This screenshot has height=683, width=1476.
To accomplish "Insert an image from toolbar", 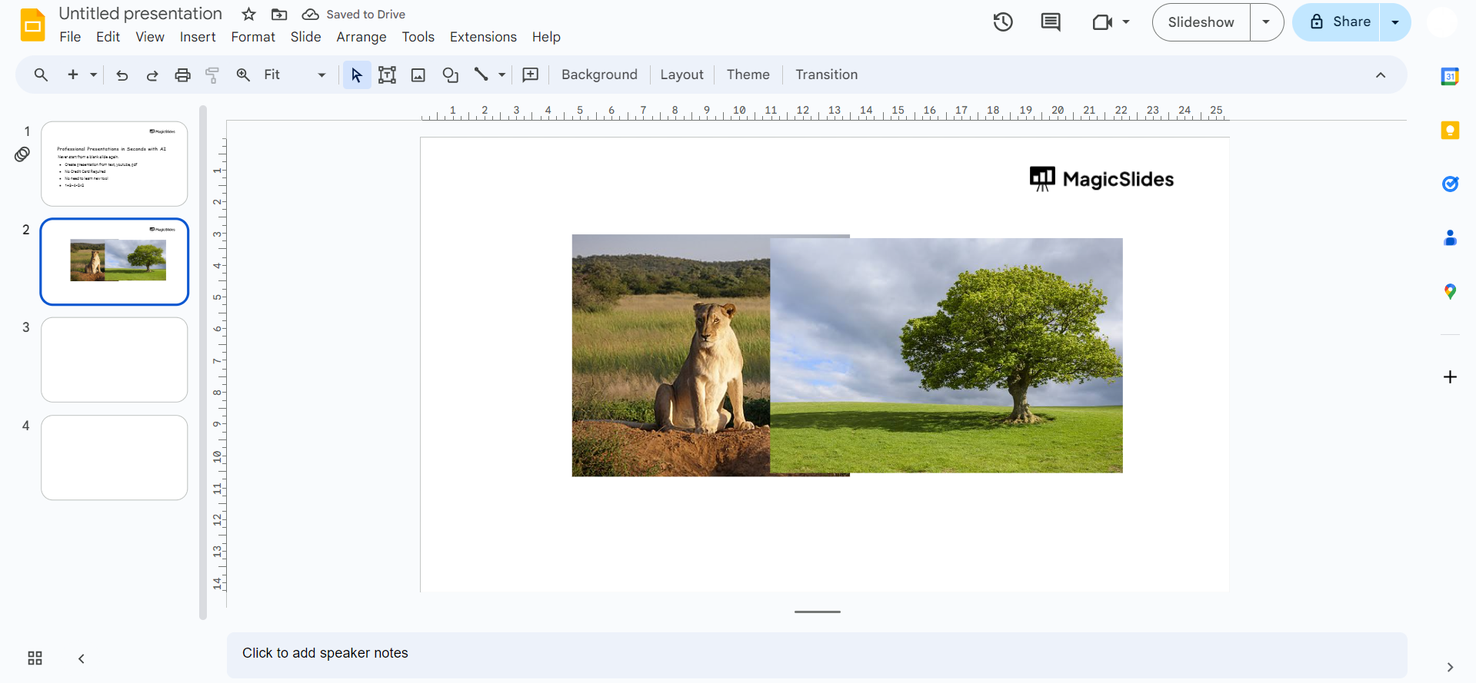I will (418, 75).
